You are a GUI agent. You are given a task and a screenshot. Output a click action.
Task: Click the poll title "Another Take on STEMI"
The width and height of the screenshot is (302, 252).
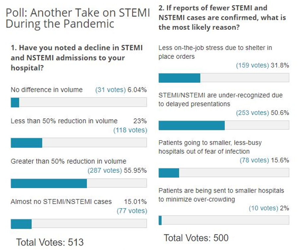click(x=77, y=18)
